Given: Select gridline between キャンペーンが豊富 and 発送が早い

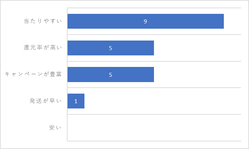Looking at the screenshot, I should pyautogui.click(x=154, y=88).
